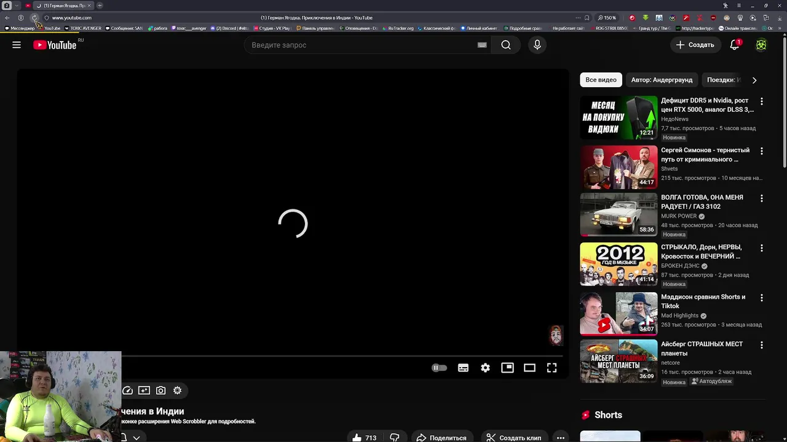Open the extension settings gear below the video

tap(177, 390)
